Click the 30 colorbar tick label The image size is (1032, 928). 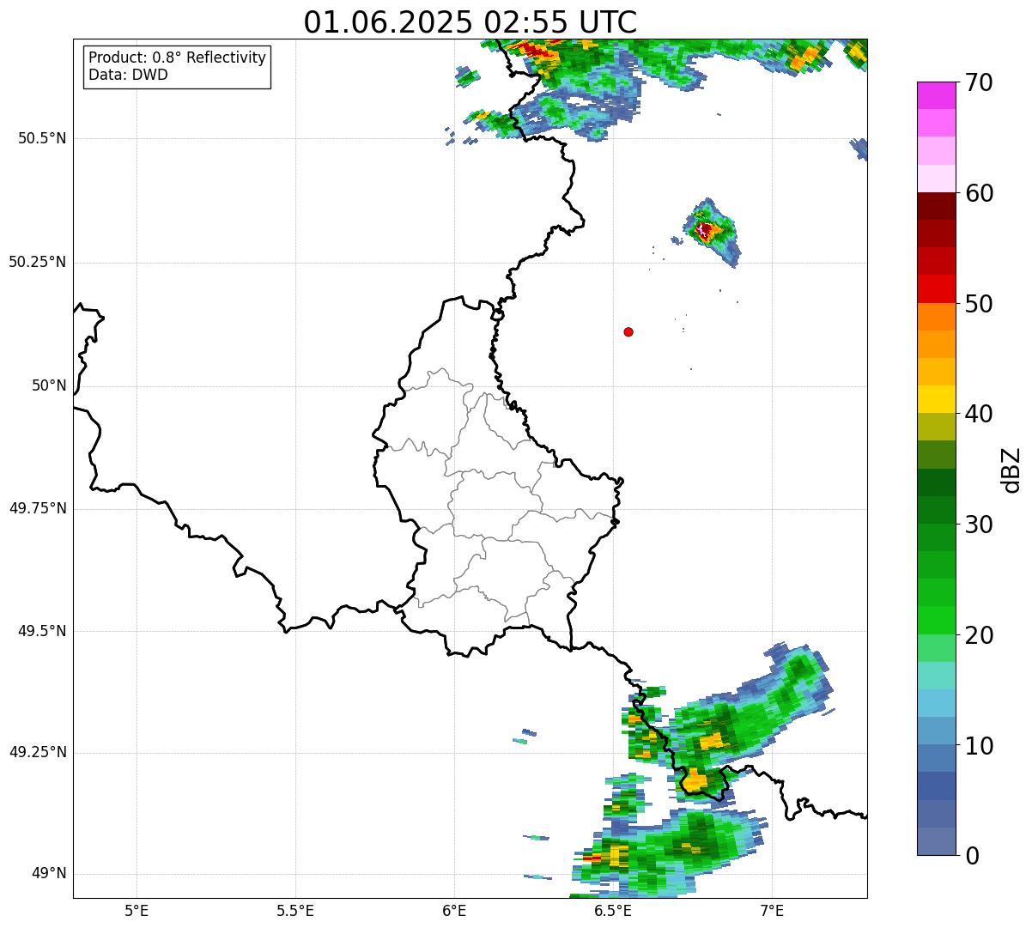(x=980, y=525)
